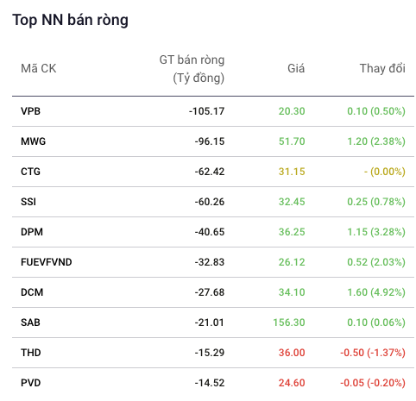Open the FUEVFVND fund ticker
Image resolution: width=416 pixels, height=401 pixels.
click(47, 262)
